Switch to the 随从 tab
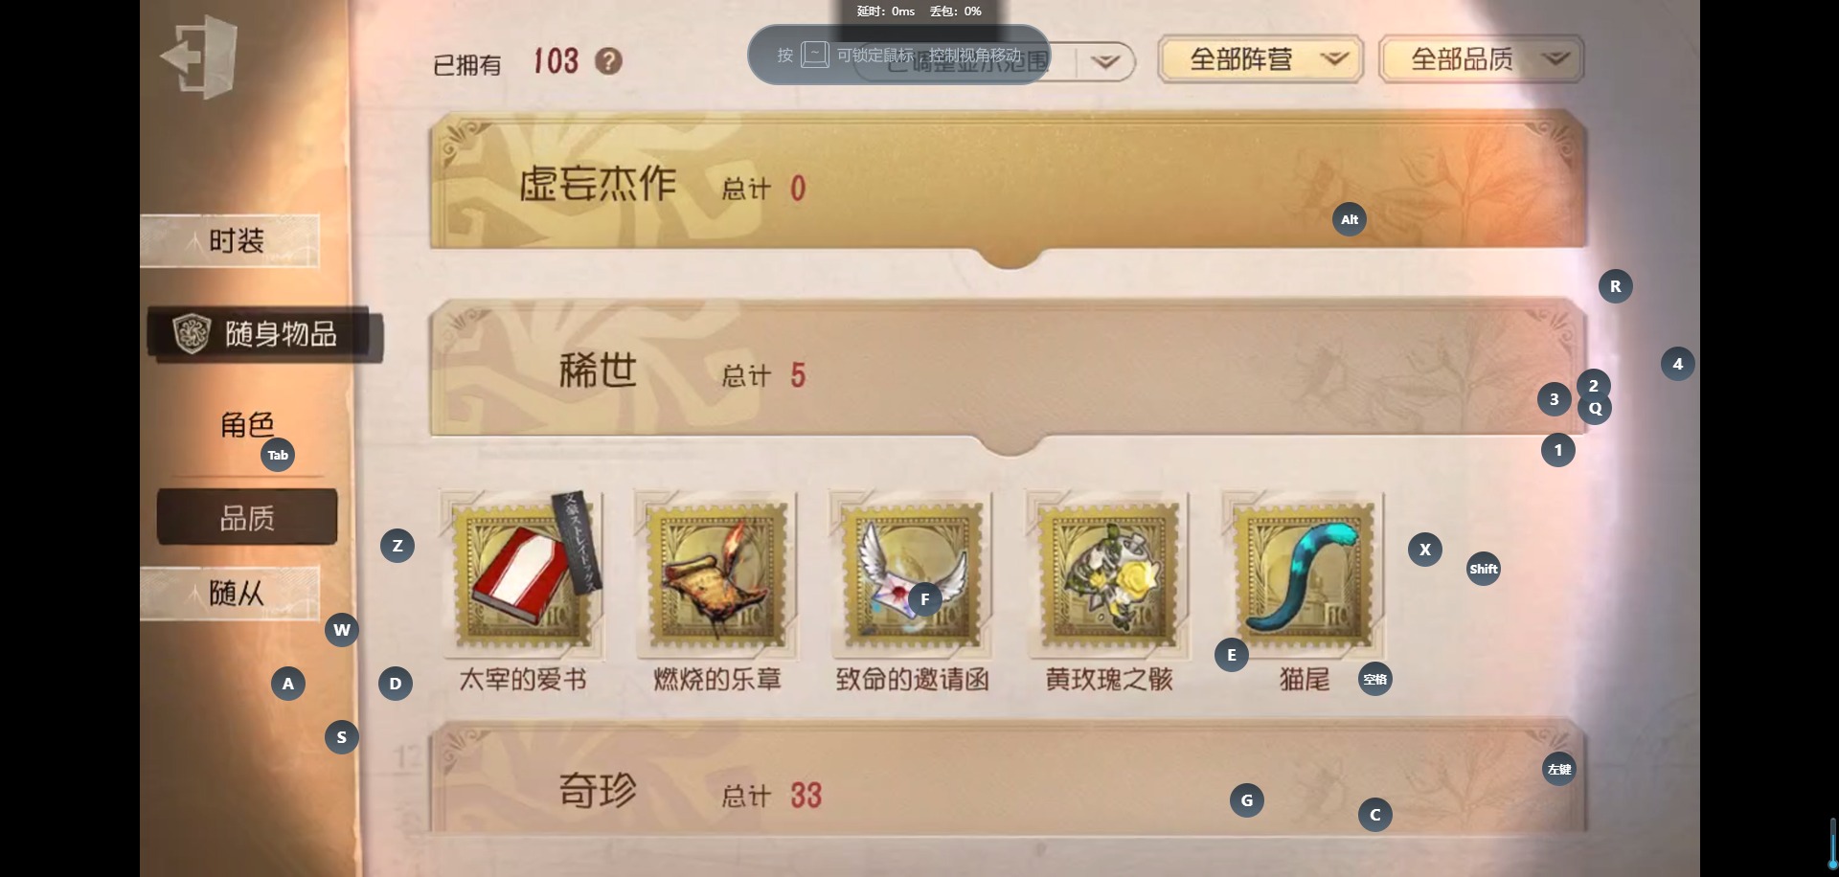The width and height of the screenshot is (1839, 877). pos(230,594)
